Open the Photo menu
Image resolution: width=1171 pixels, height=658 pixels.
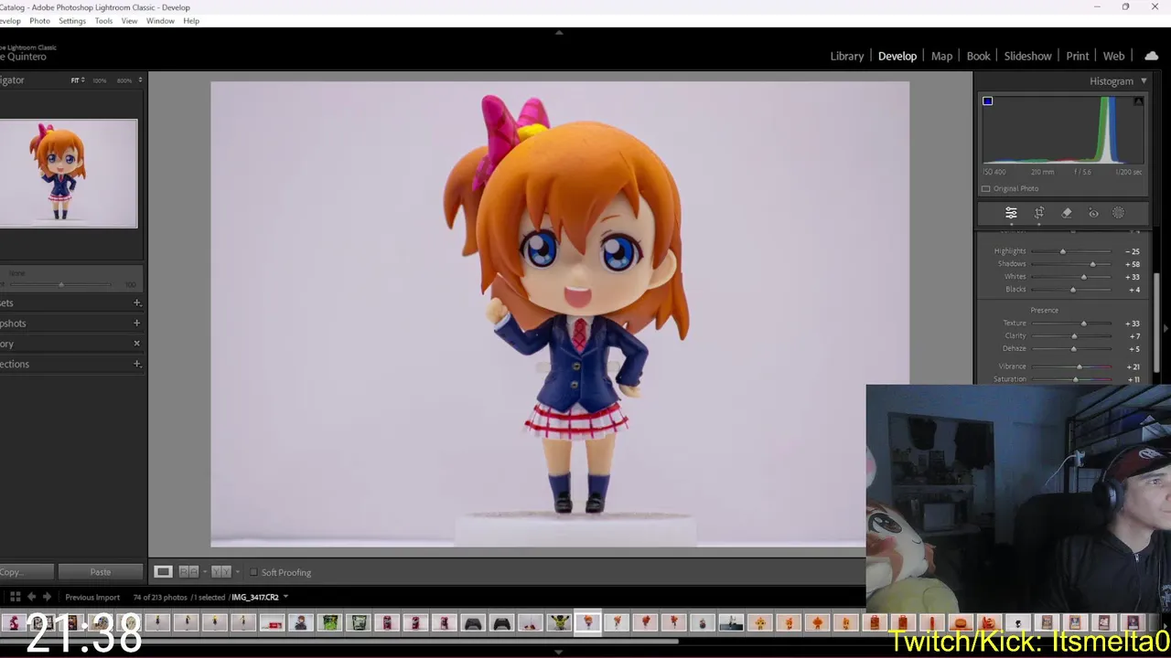point(39,21)
